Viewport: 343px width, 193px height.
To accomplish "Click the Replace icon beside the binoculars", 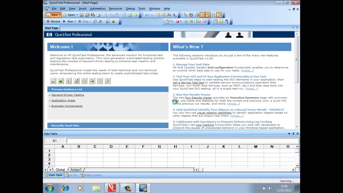I will click(174, 15).
